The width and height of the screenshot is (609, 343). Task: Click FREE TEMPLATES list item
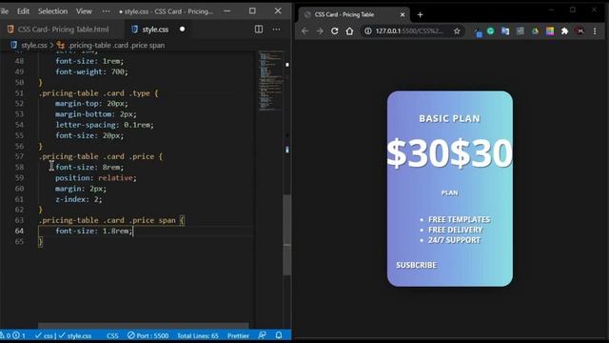pyautogui.click(x=459, y=220)
